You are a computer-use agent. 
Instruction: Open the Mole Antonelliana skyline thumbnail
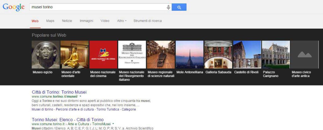190,55
